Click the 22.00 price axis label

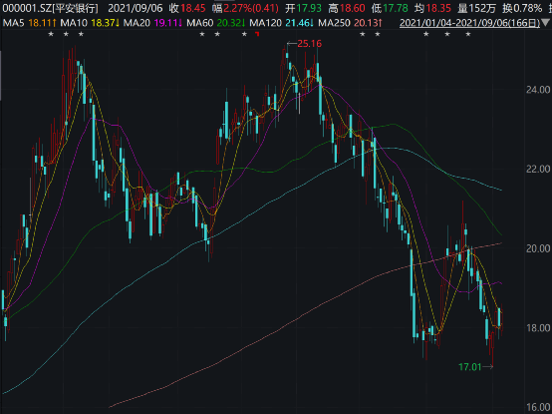pos(538,170)
